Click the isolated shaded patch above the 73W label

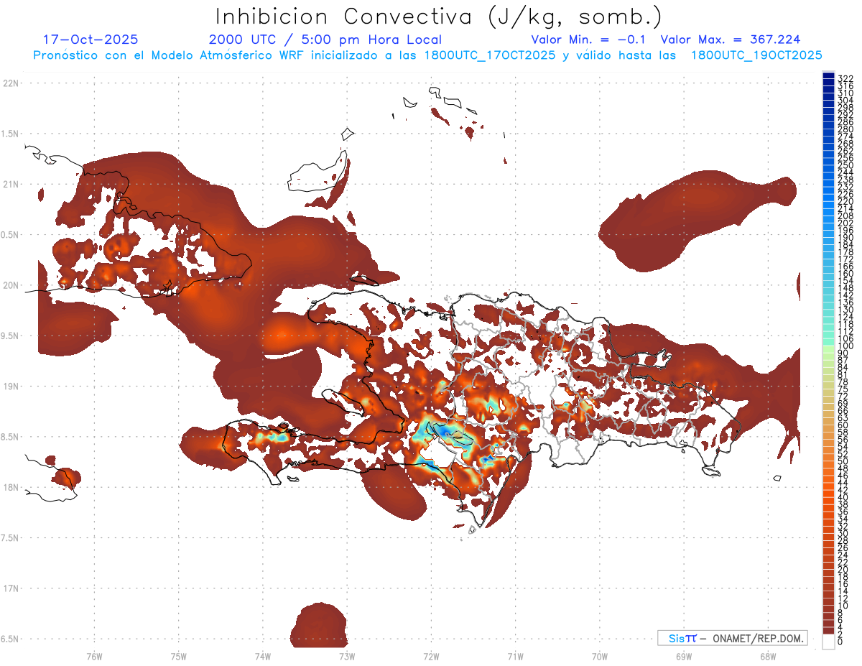tap(320, 625)
